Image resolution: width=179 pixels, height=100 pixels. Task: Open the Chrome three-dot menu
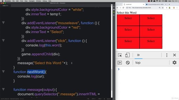tap(177, 8)
